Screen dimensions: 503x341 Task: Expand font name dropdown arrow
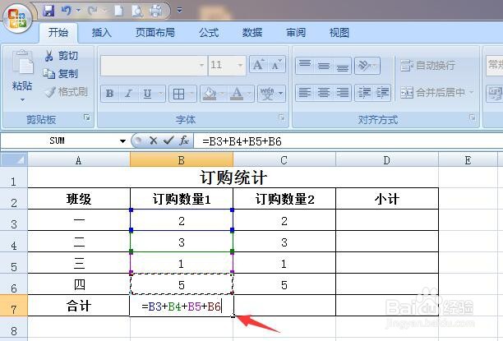[x=202, y=66]
